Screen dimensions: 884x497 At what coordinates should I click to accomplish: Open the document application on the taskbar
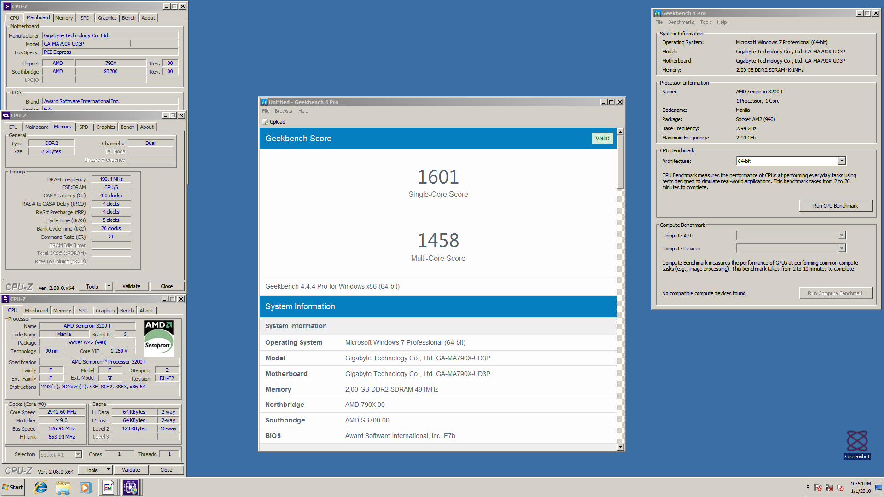(108, 487)
